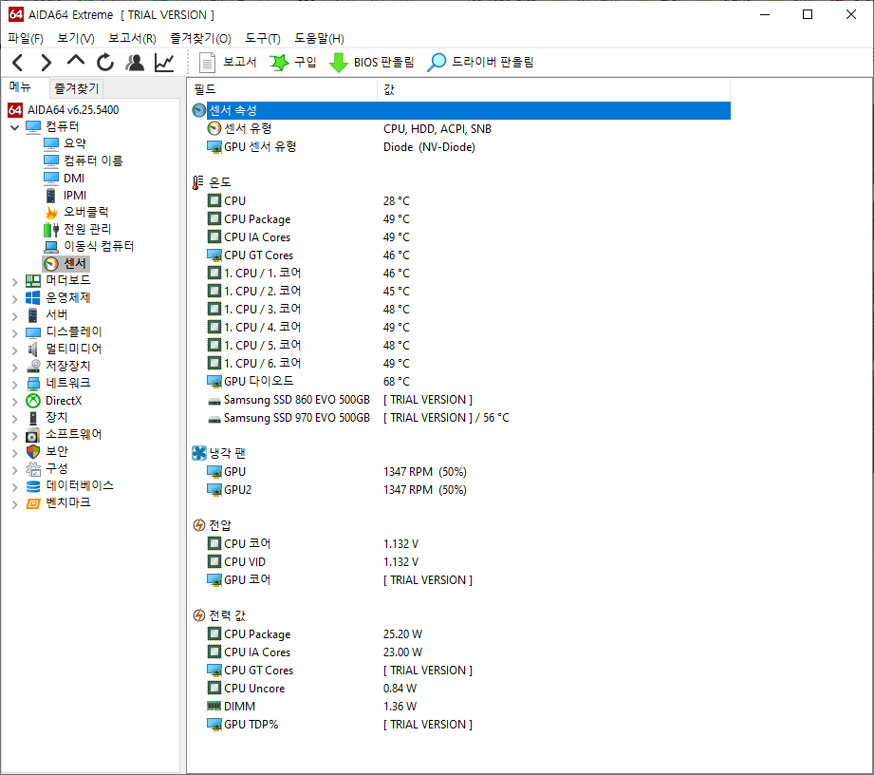Screen dimensions: 874x775
Task: Click the 구입 purchase button
Action: [x=293, y=62]
